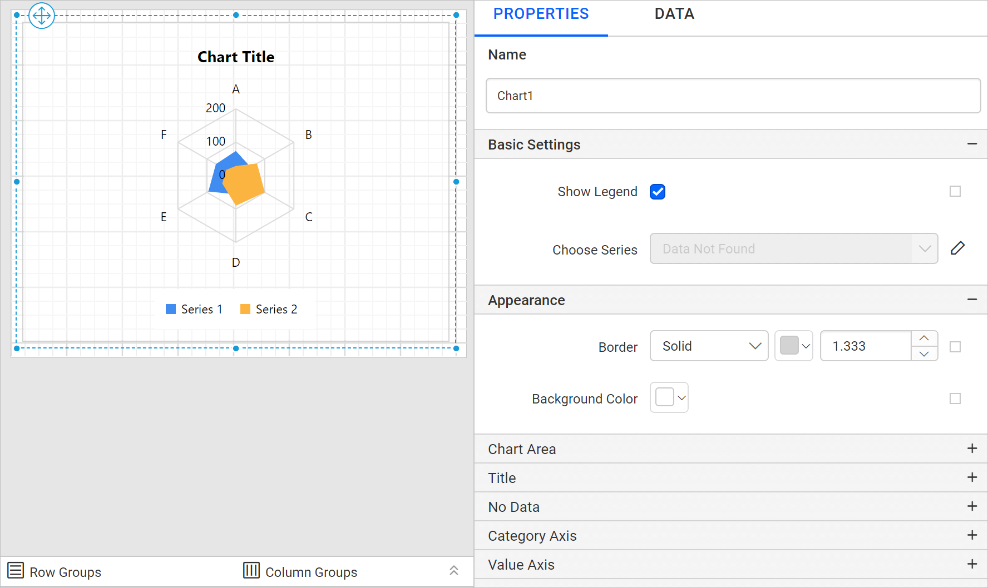Image resolution: width=988 pixels, height=588 pixels.
Task: Click the Column Groups icon
Action: click(x=251, y=571)
